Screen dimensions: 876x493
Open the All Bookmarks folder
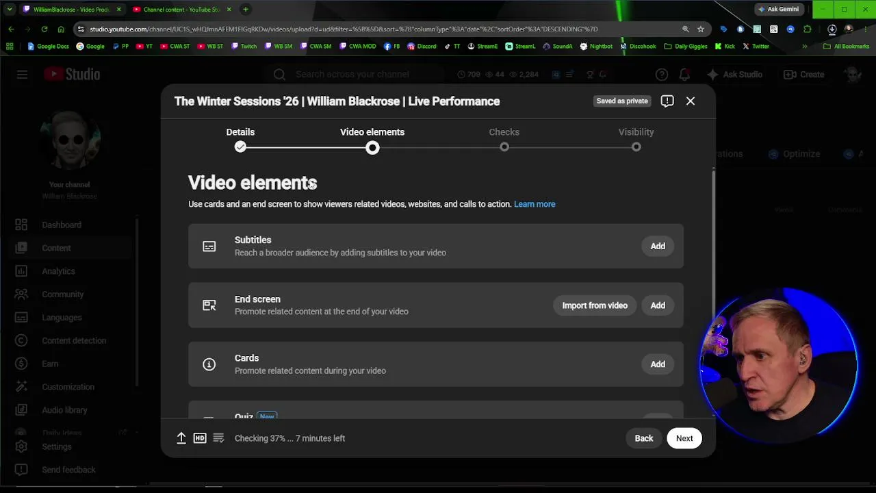tap(846, 47)
